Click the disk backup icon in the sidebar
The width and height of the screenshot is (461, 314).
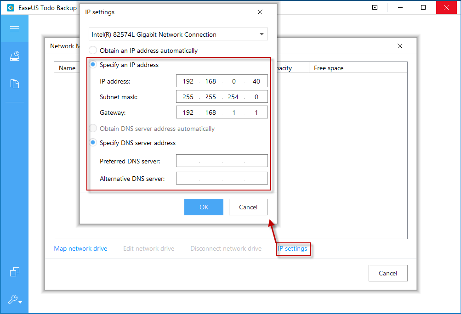[x=14, y=56]
